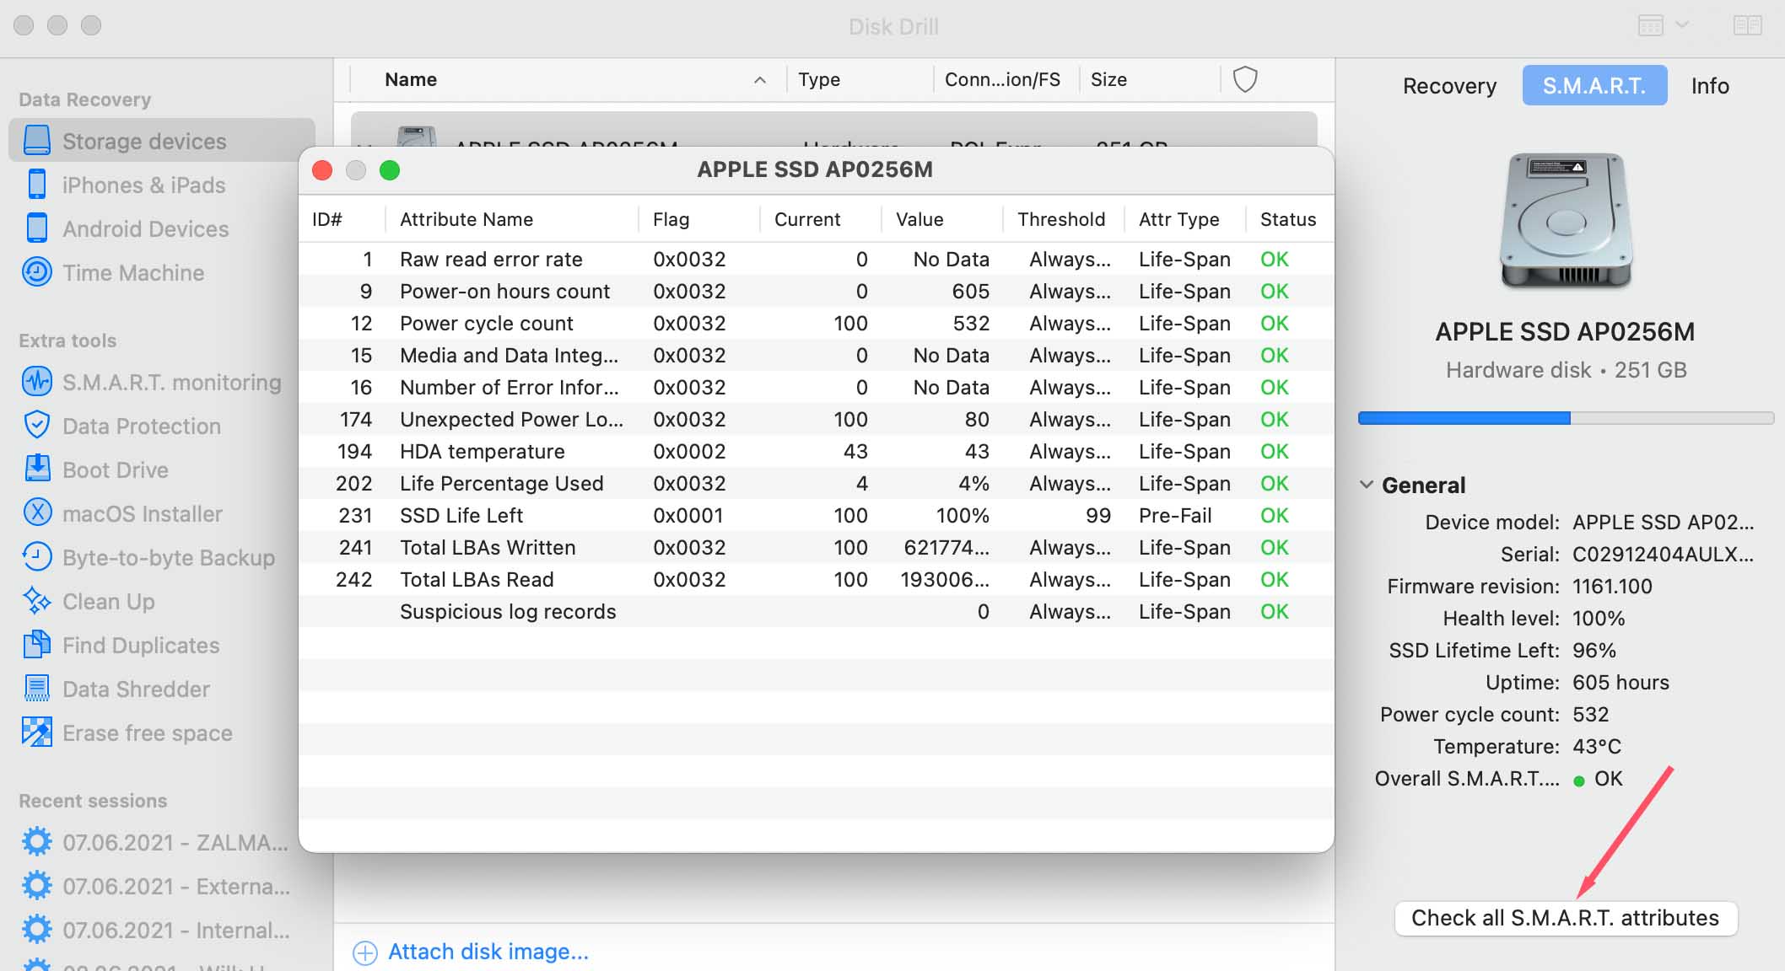
Task: Open Find Duplicates icon
Action: pyautogui.click(x=36, y=645)
